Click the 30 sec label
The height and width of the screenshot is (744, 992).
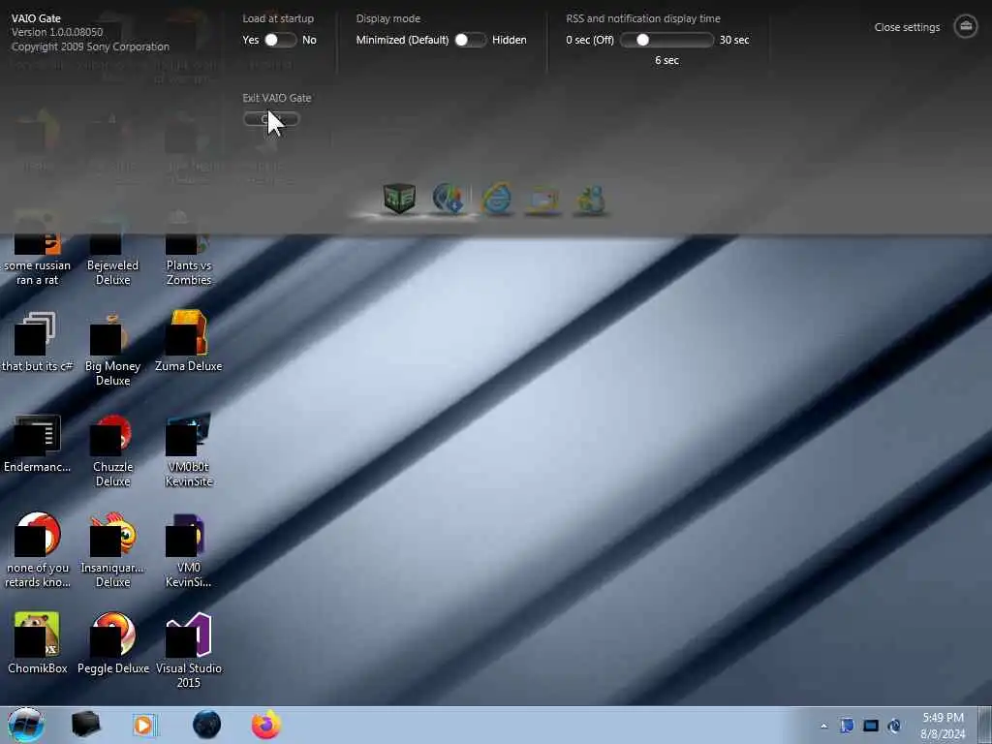(734, 40)
